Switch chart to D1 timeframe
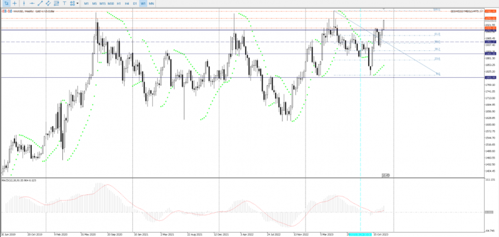 (x=135, y=3)
